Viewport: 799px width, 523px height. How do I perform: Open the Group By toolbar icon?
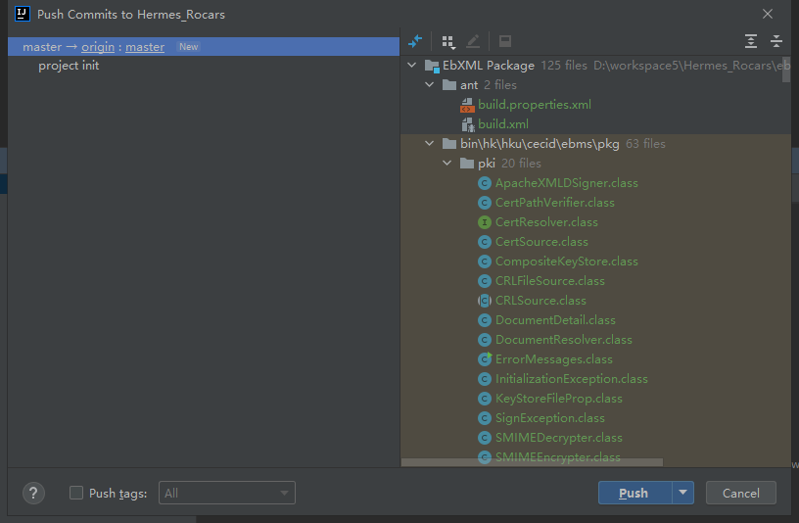coord(447,42)
